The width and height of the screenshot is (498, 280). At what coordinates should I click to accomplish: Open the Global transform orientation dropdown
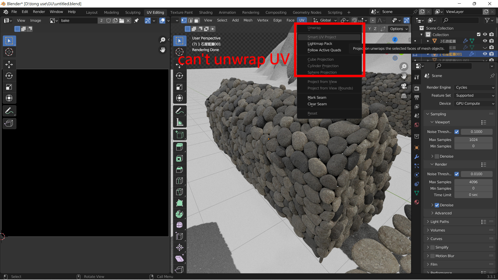(x=325, y=20)
